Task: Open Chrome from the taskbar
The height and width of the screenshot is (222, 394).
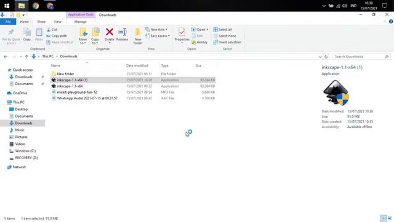Action: tap(36, 6)
